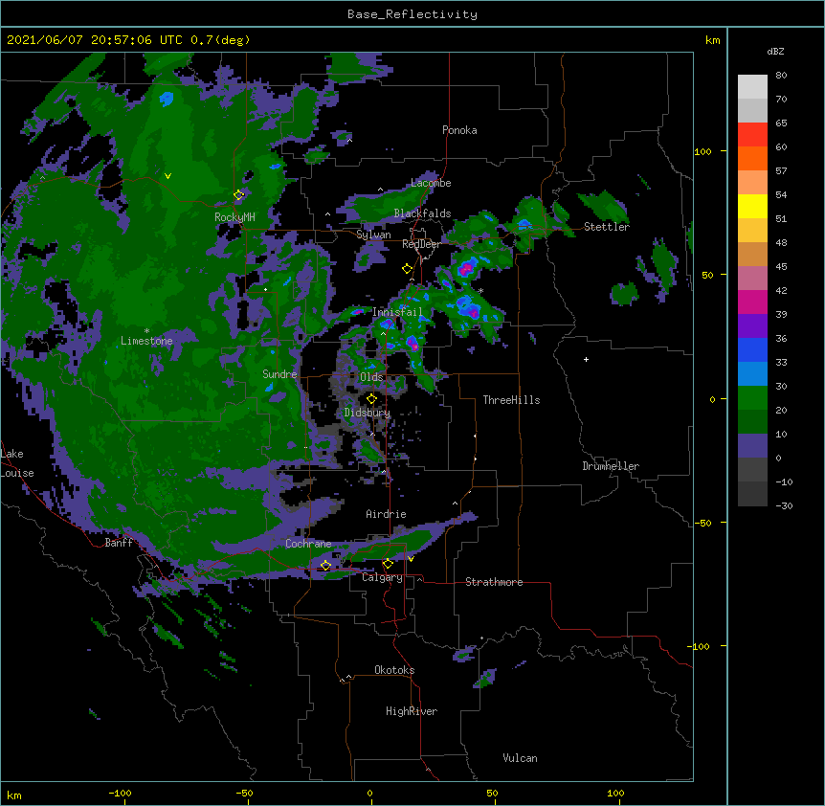The image size is (825, 806).
Task: Click the red 60–65 dBZ legend swatch
Action: (752, 135)
